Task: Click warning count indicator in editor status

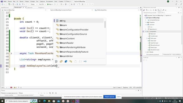Action: (x=15, y=88)
